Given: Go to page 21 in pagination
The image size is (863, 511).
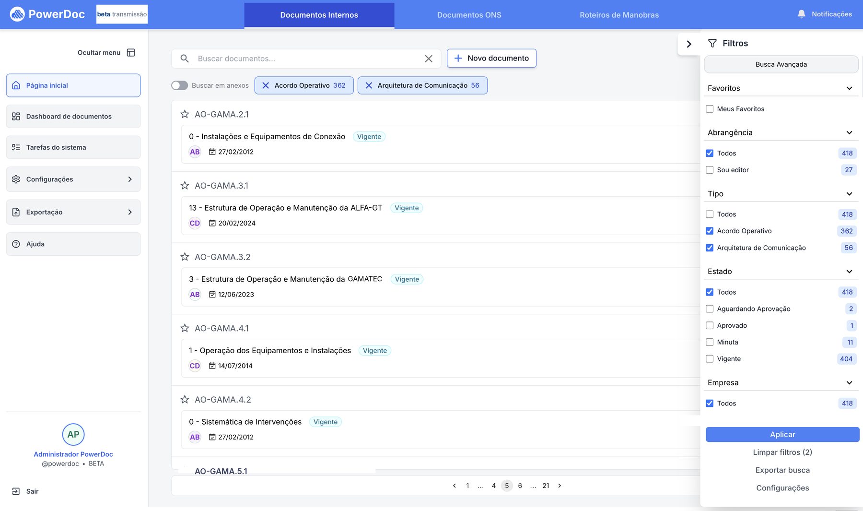Looking at the screenshot, I should point(546,486).
